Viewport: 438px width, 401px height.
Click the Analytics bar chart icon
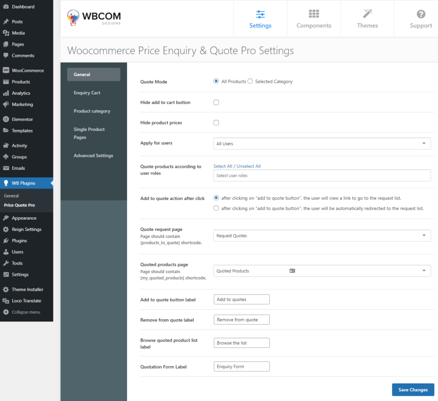(6, 93)
